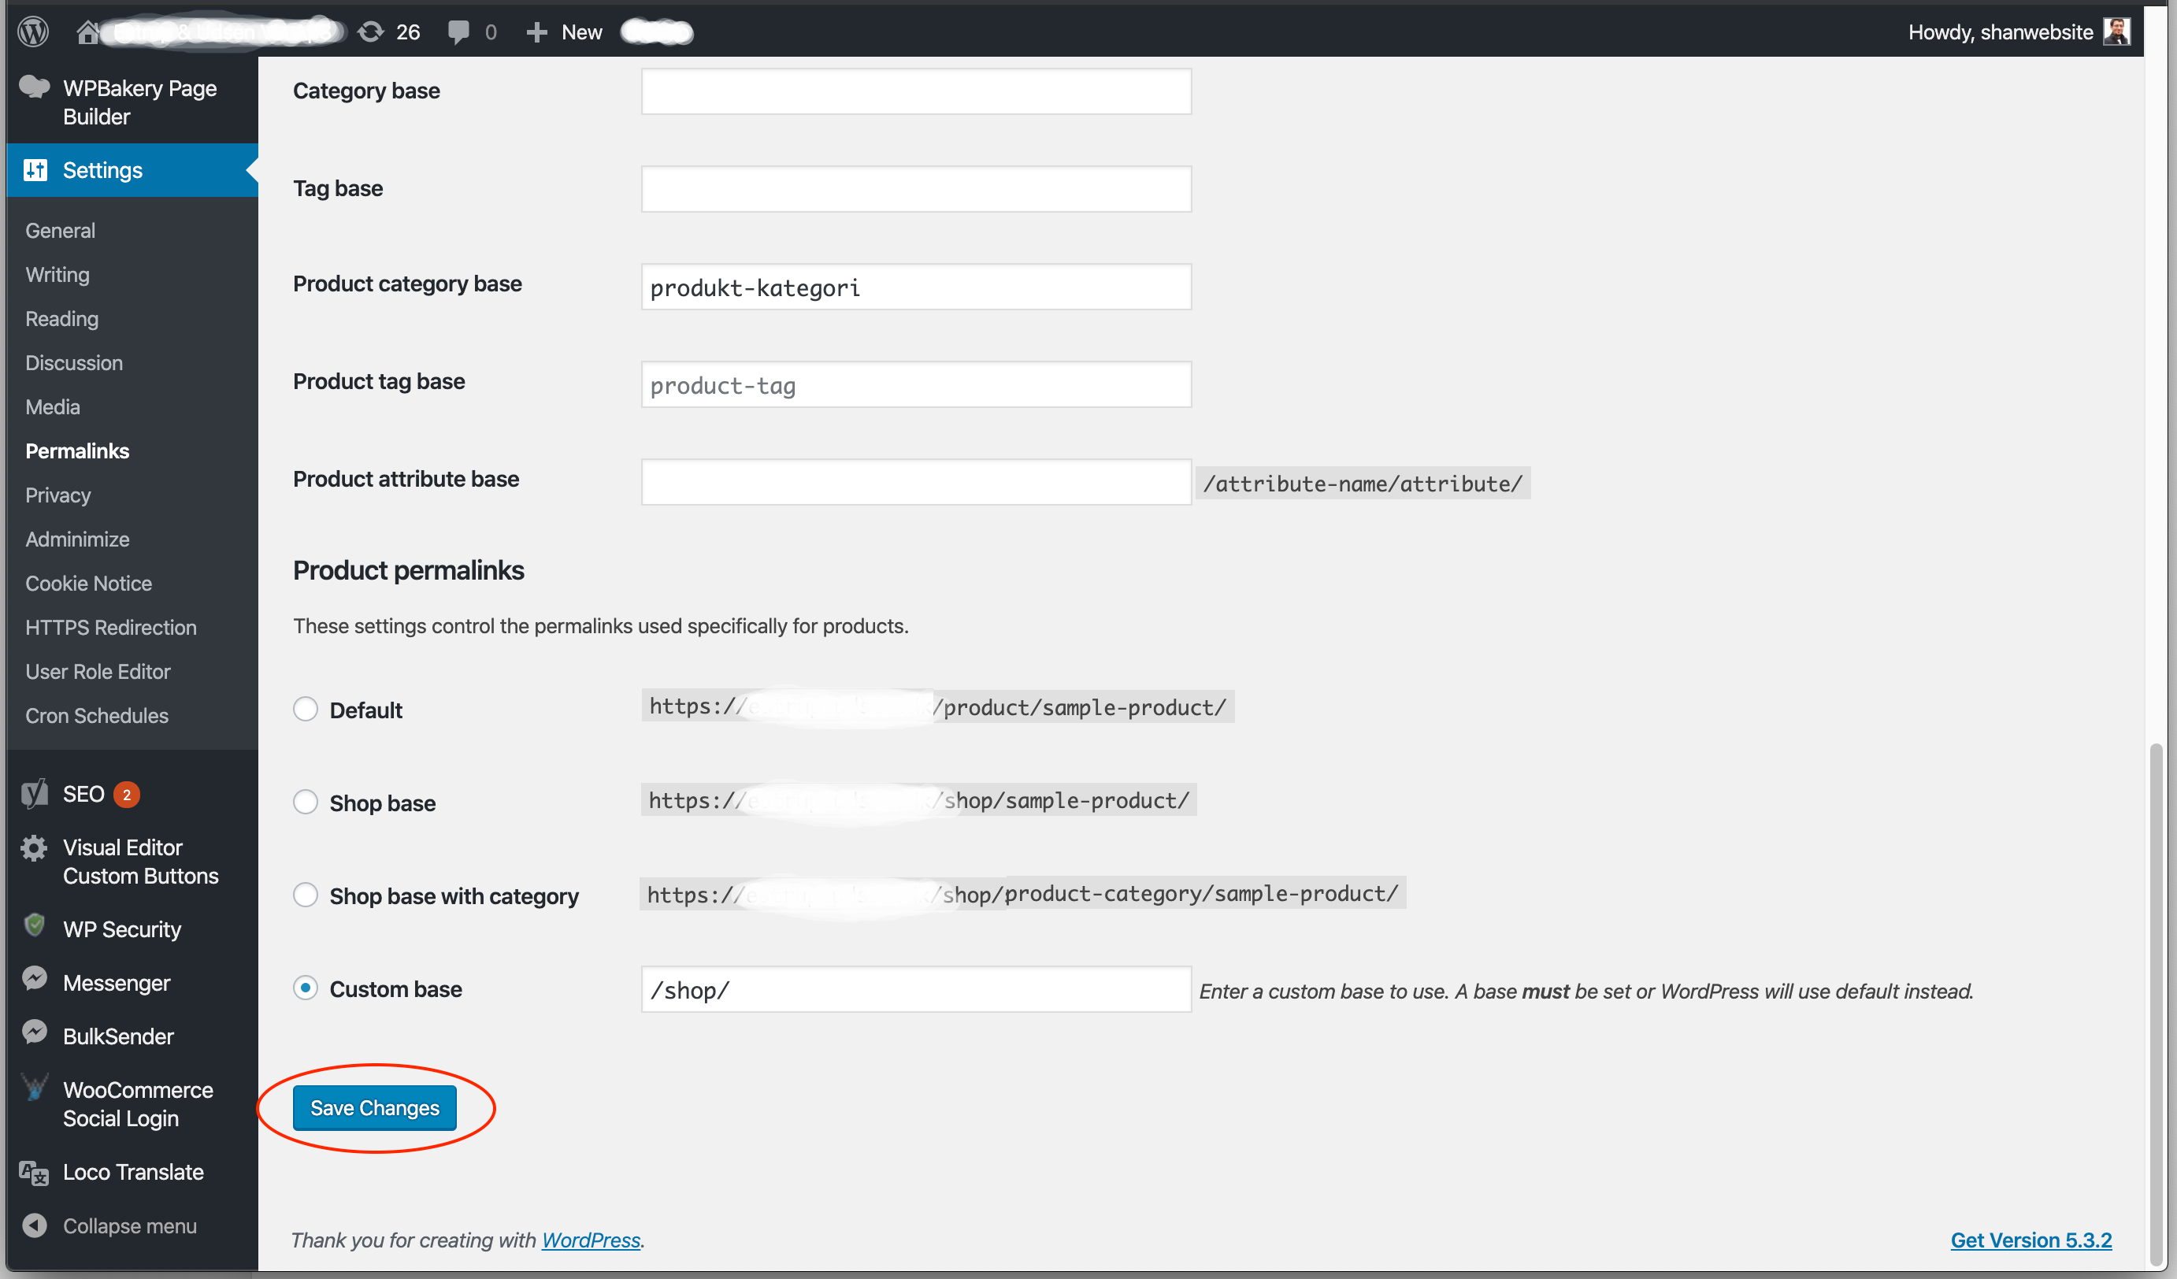The height and width of the screenshot is (1279, 2177).
Task: Select the Default product permalink radio
Action: [x=305, y=710]
